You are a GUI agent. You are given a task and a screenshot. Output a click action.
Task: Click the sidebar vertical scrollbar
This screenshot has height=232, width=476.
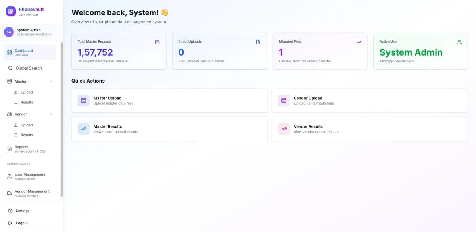tap(62, 119)
